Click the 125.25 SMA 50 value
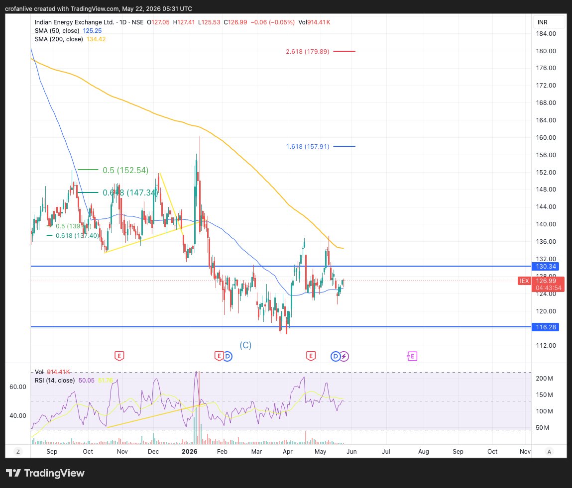The height and width of the screenshot is (488, 572). [x=92, y=31]
